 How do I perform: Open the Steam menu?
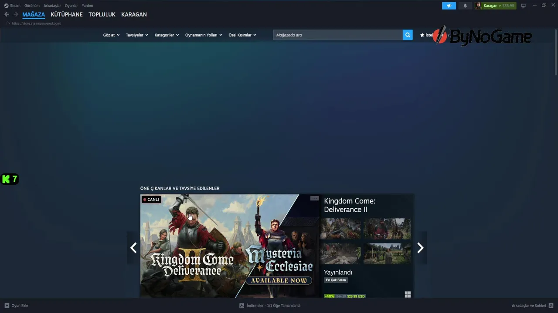coord(15,6)
